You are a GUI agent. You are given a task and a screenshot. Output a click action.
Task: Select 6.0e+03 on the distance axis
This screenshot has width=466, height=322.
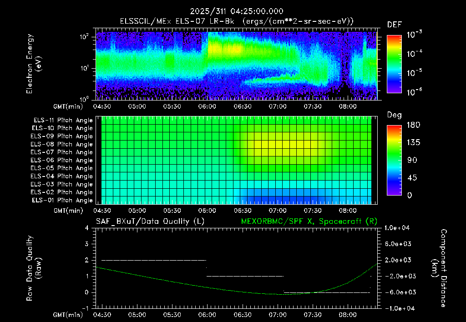(398, 244)
